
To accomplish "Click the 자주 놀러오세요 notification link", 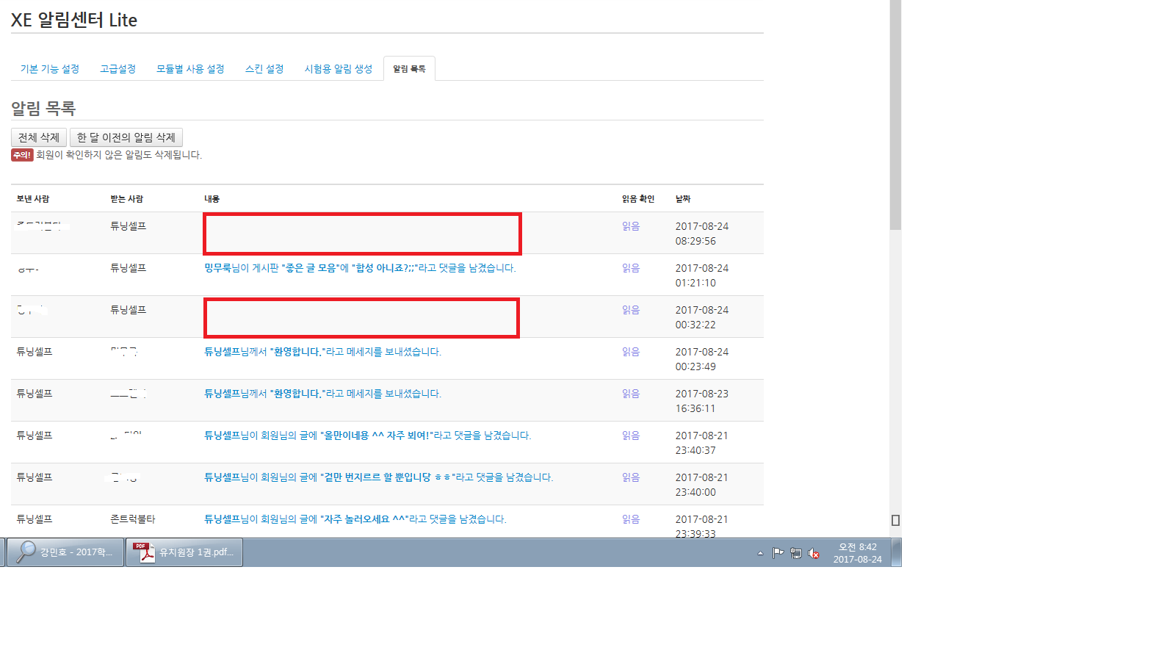I will coord(355,519).
